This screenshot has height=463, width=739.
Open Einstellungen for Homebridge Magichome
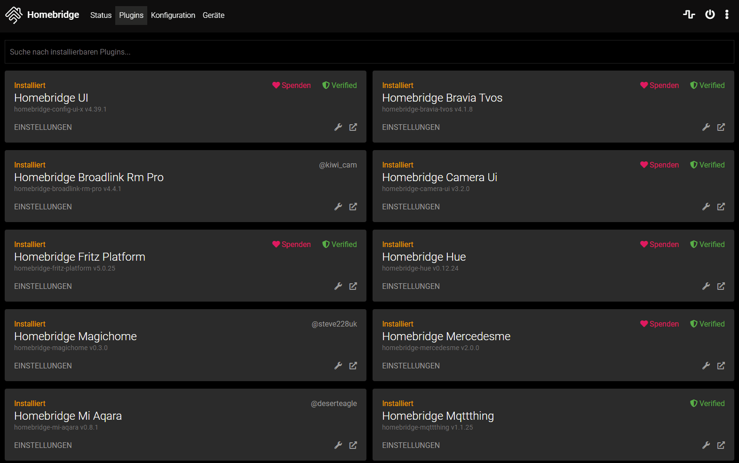click(x=43, y=366)
